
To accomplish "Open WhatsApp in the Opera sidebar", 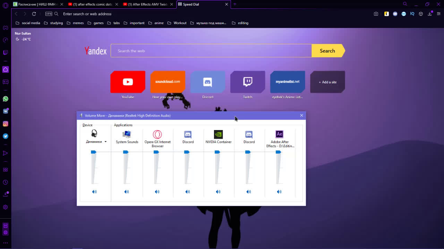I will tap(6, 99).
